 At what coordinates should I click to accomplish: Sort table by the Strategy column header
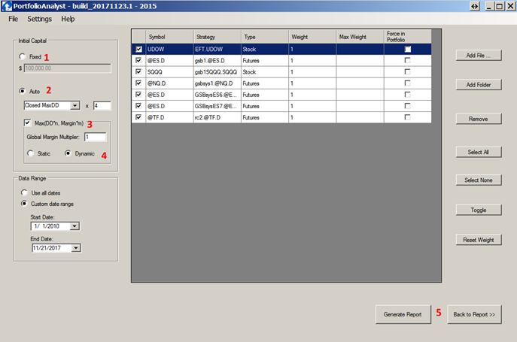[x=217, y=36]
